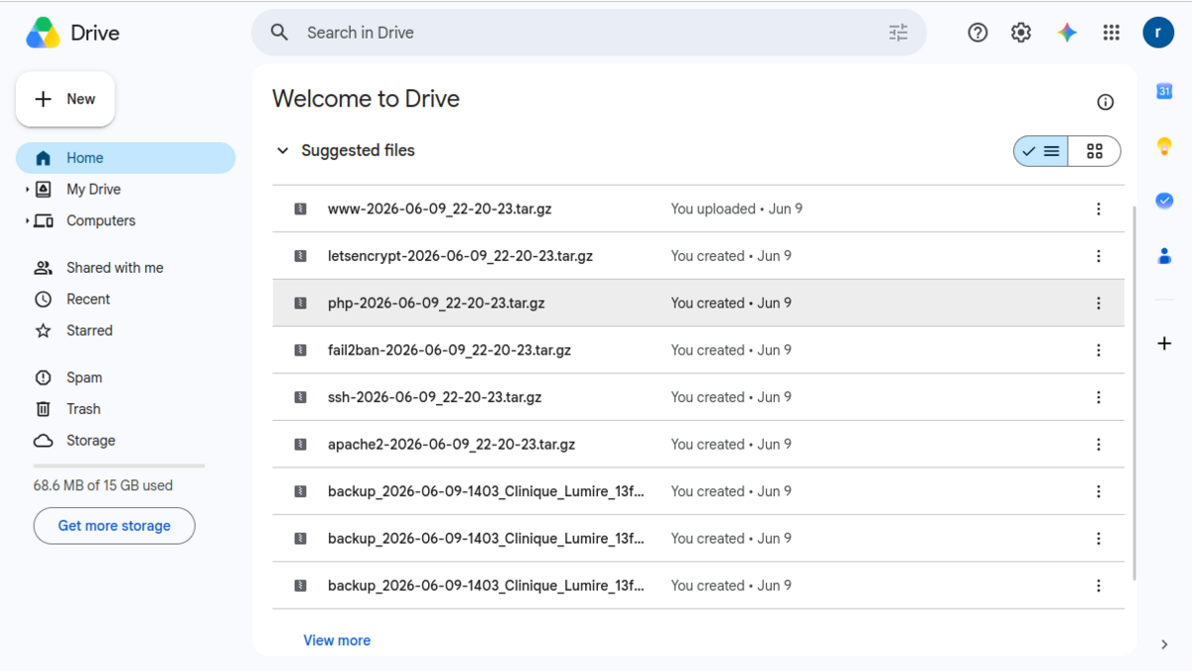Click archive icon of letsencrypt file

[300, 256]
